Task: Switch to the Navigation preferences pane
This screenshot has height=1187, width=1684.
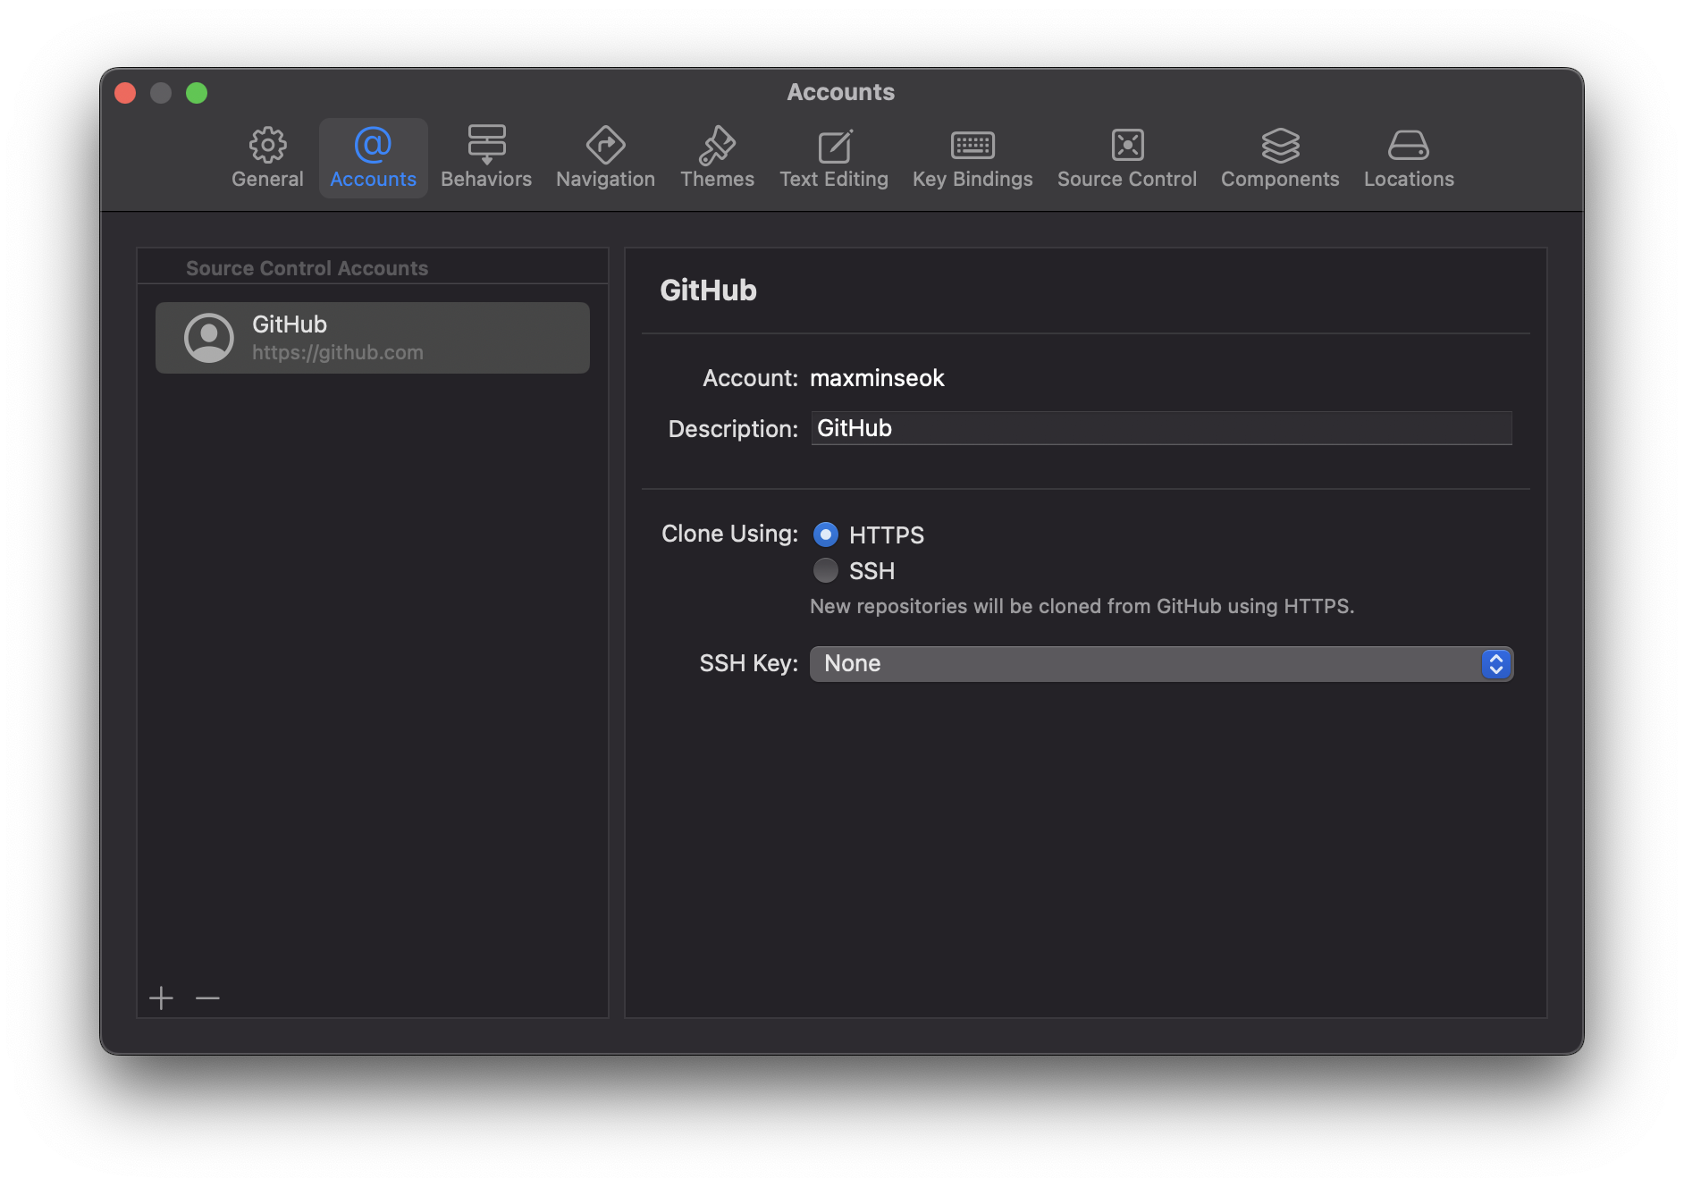Action: pyautogui.click(x=605, y=157)
